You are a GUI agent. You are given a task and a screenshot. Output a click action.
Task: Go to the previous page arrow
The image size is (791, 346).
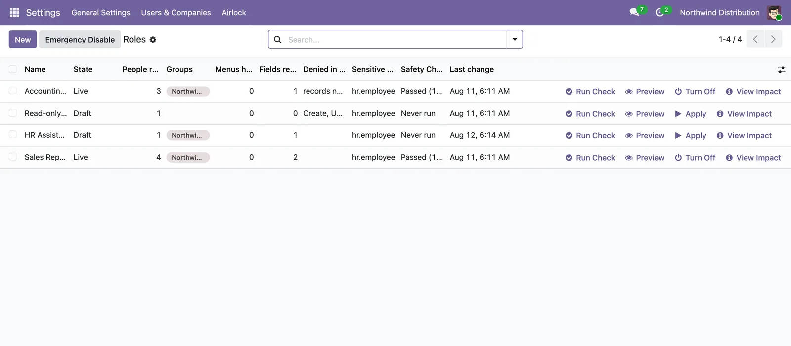[x=755, y=39]
